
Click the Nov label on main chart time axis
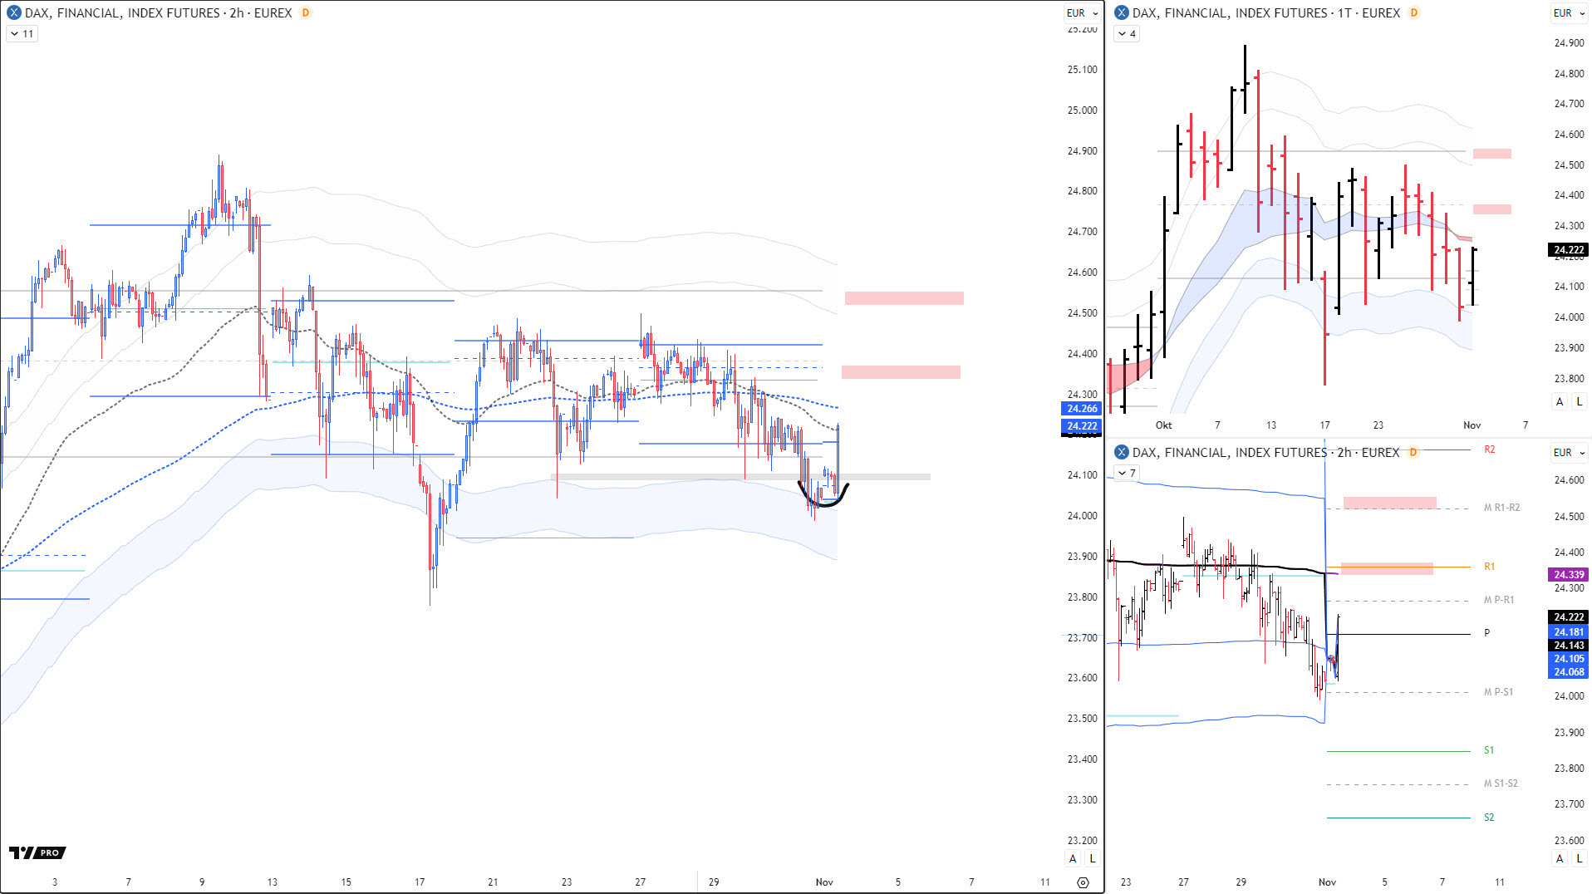824,882
